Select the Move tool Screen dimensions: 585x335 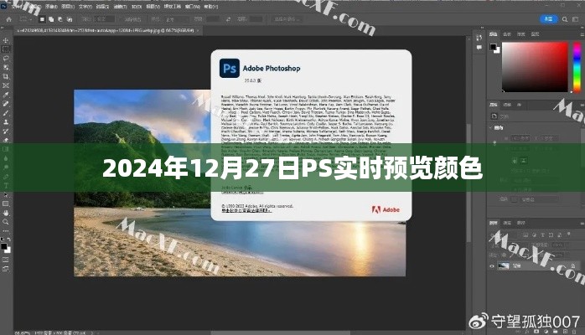click(x=6, y=40)
